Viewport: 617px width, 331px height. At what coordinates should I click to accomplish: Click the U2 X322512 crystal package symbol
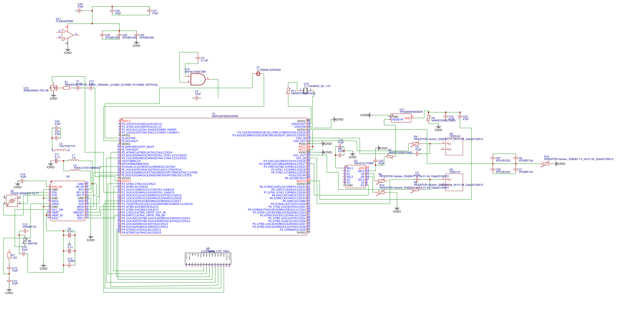click(12, 201)
